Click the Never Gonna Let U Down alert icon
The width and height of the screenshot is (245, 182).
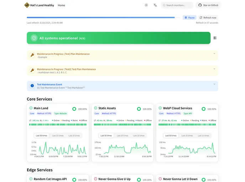click(x=160, y=179)
